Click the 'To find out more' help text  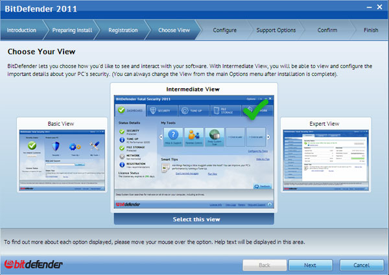154,242
